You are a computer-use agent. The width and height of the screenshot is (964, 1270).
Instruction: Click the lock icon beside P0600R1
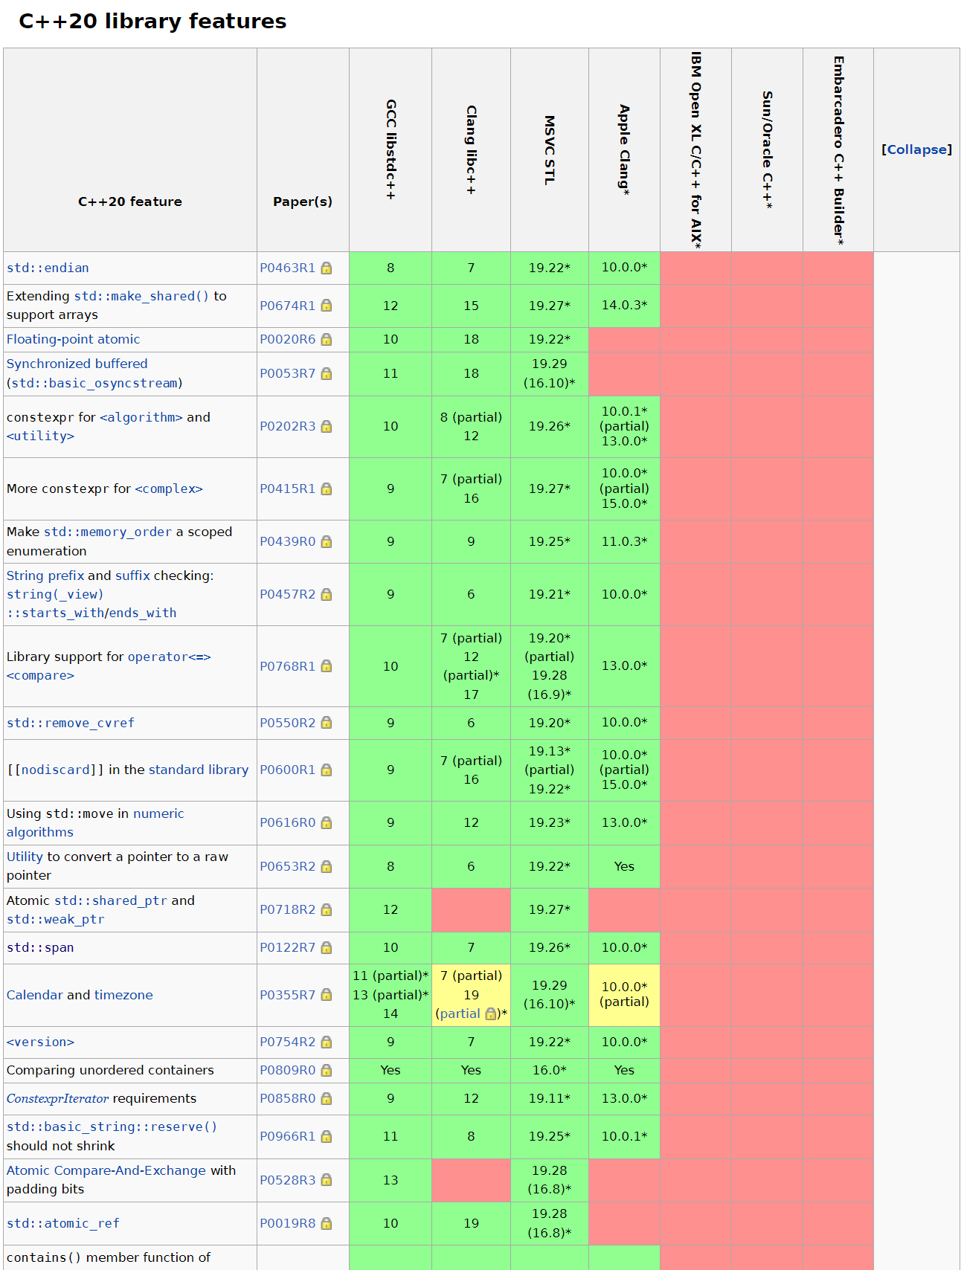point(326,770)
